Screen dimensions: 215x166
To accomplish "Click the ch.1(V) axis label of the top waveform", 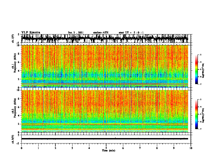I will [13, 39].
